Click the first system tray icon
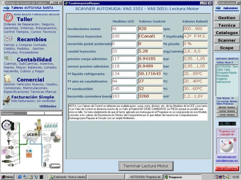The width and height of the screenshot is (241, 180). click(217, 177)
